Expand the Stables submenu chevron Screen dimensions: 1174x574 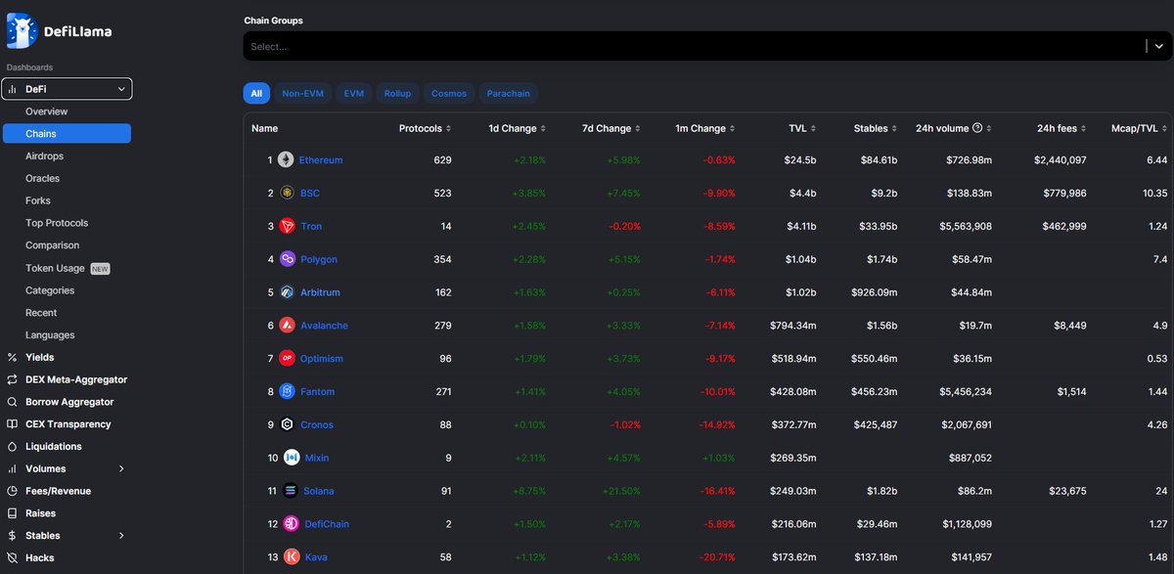pos(121,536)
